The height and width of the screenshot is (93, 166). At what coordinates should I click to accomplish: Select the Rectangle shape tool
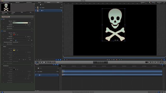pyautogui.click(x=44, y=62)
